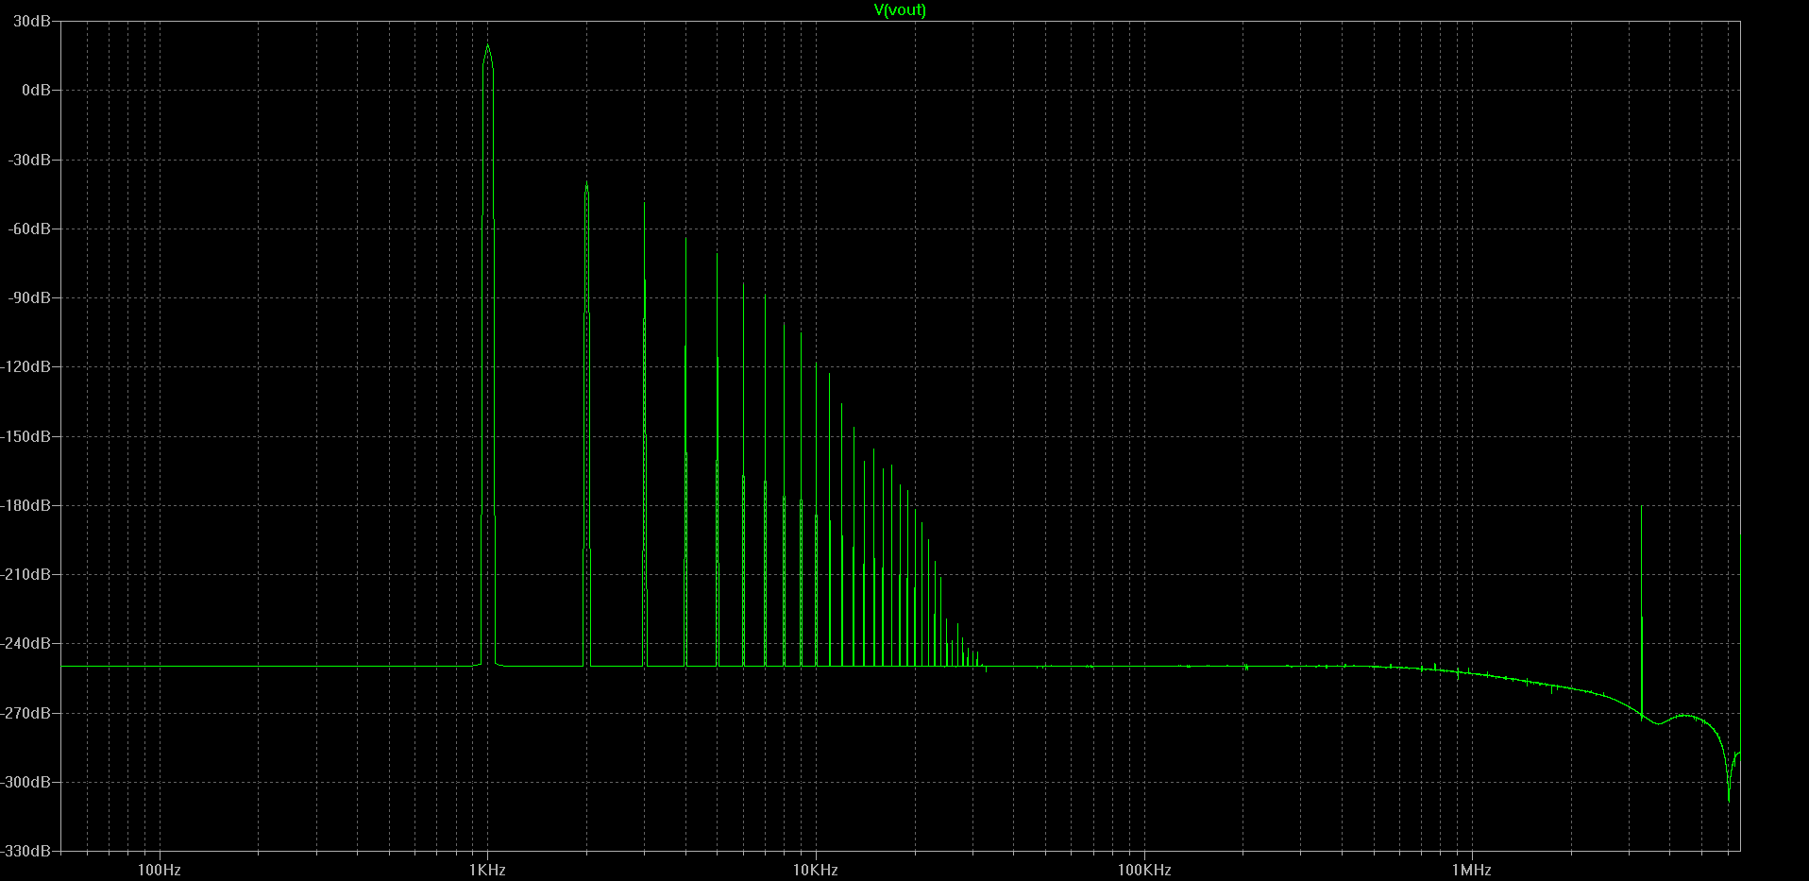Click the -300dB axis label
The width and height of the screenshot is (1809, 881).
(x=26, y=782)
